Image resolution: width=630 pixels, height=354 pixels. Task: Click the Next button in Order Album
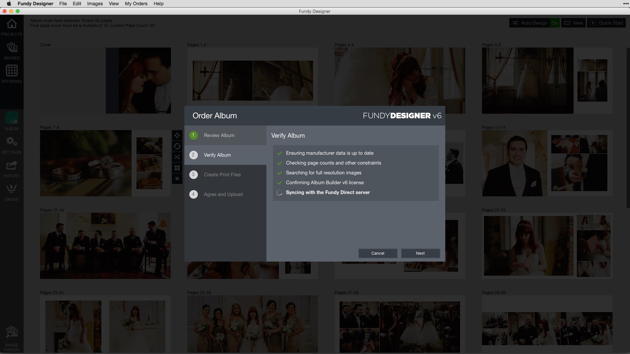point(420,253)
